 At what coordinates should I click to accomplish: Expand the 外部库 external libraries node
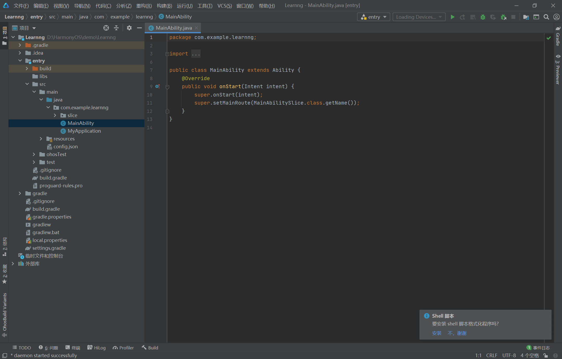point(13,264)
